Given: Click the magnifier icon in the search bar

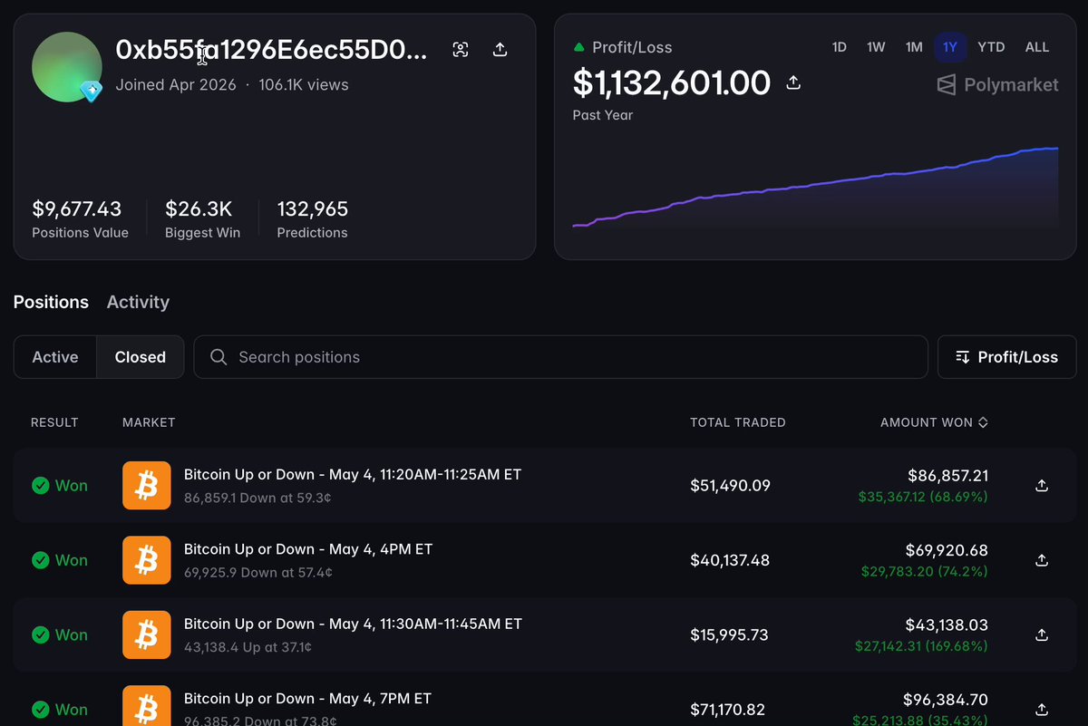Looking at the screenshot, I should [x=219, y=357].
